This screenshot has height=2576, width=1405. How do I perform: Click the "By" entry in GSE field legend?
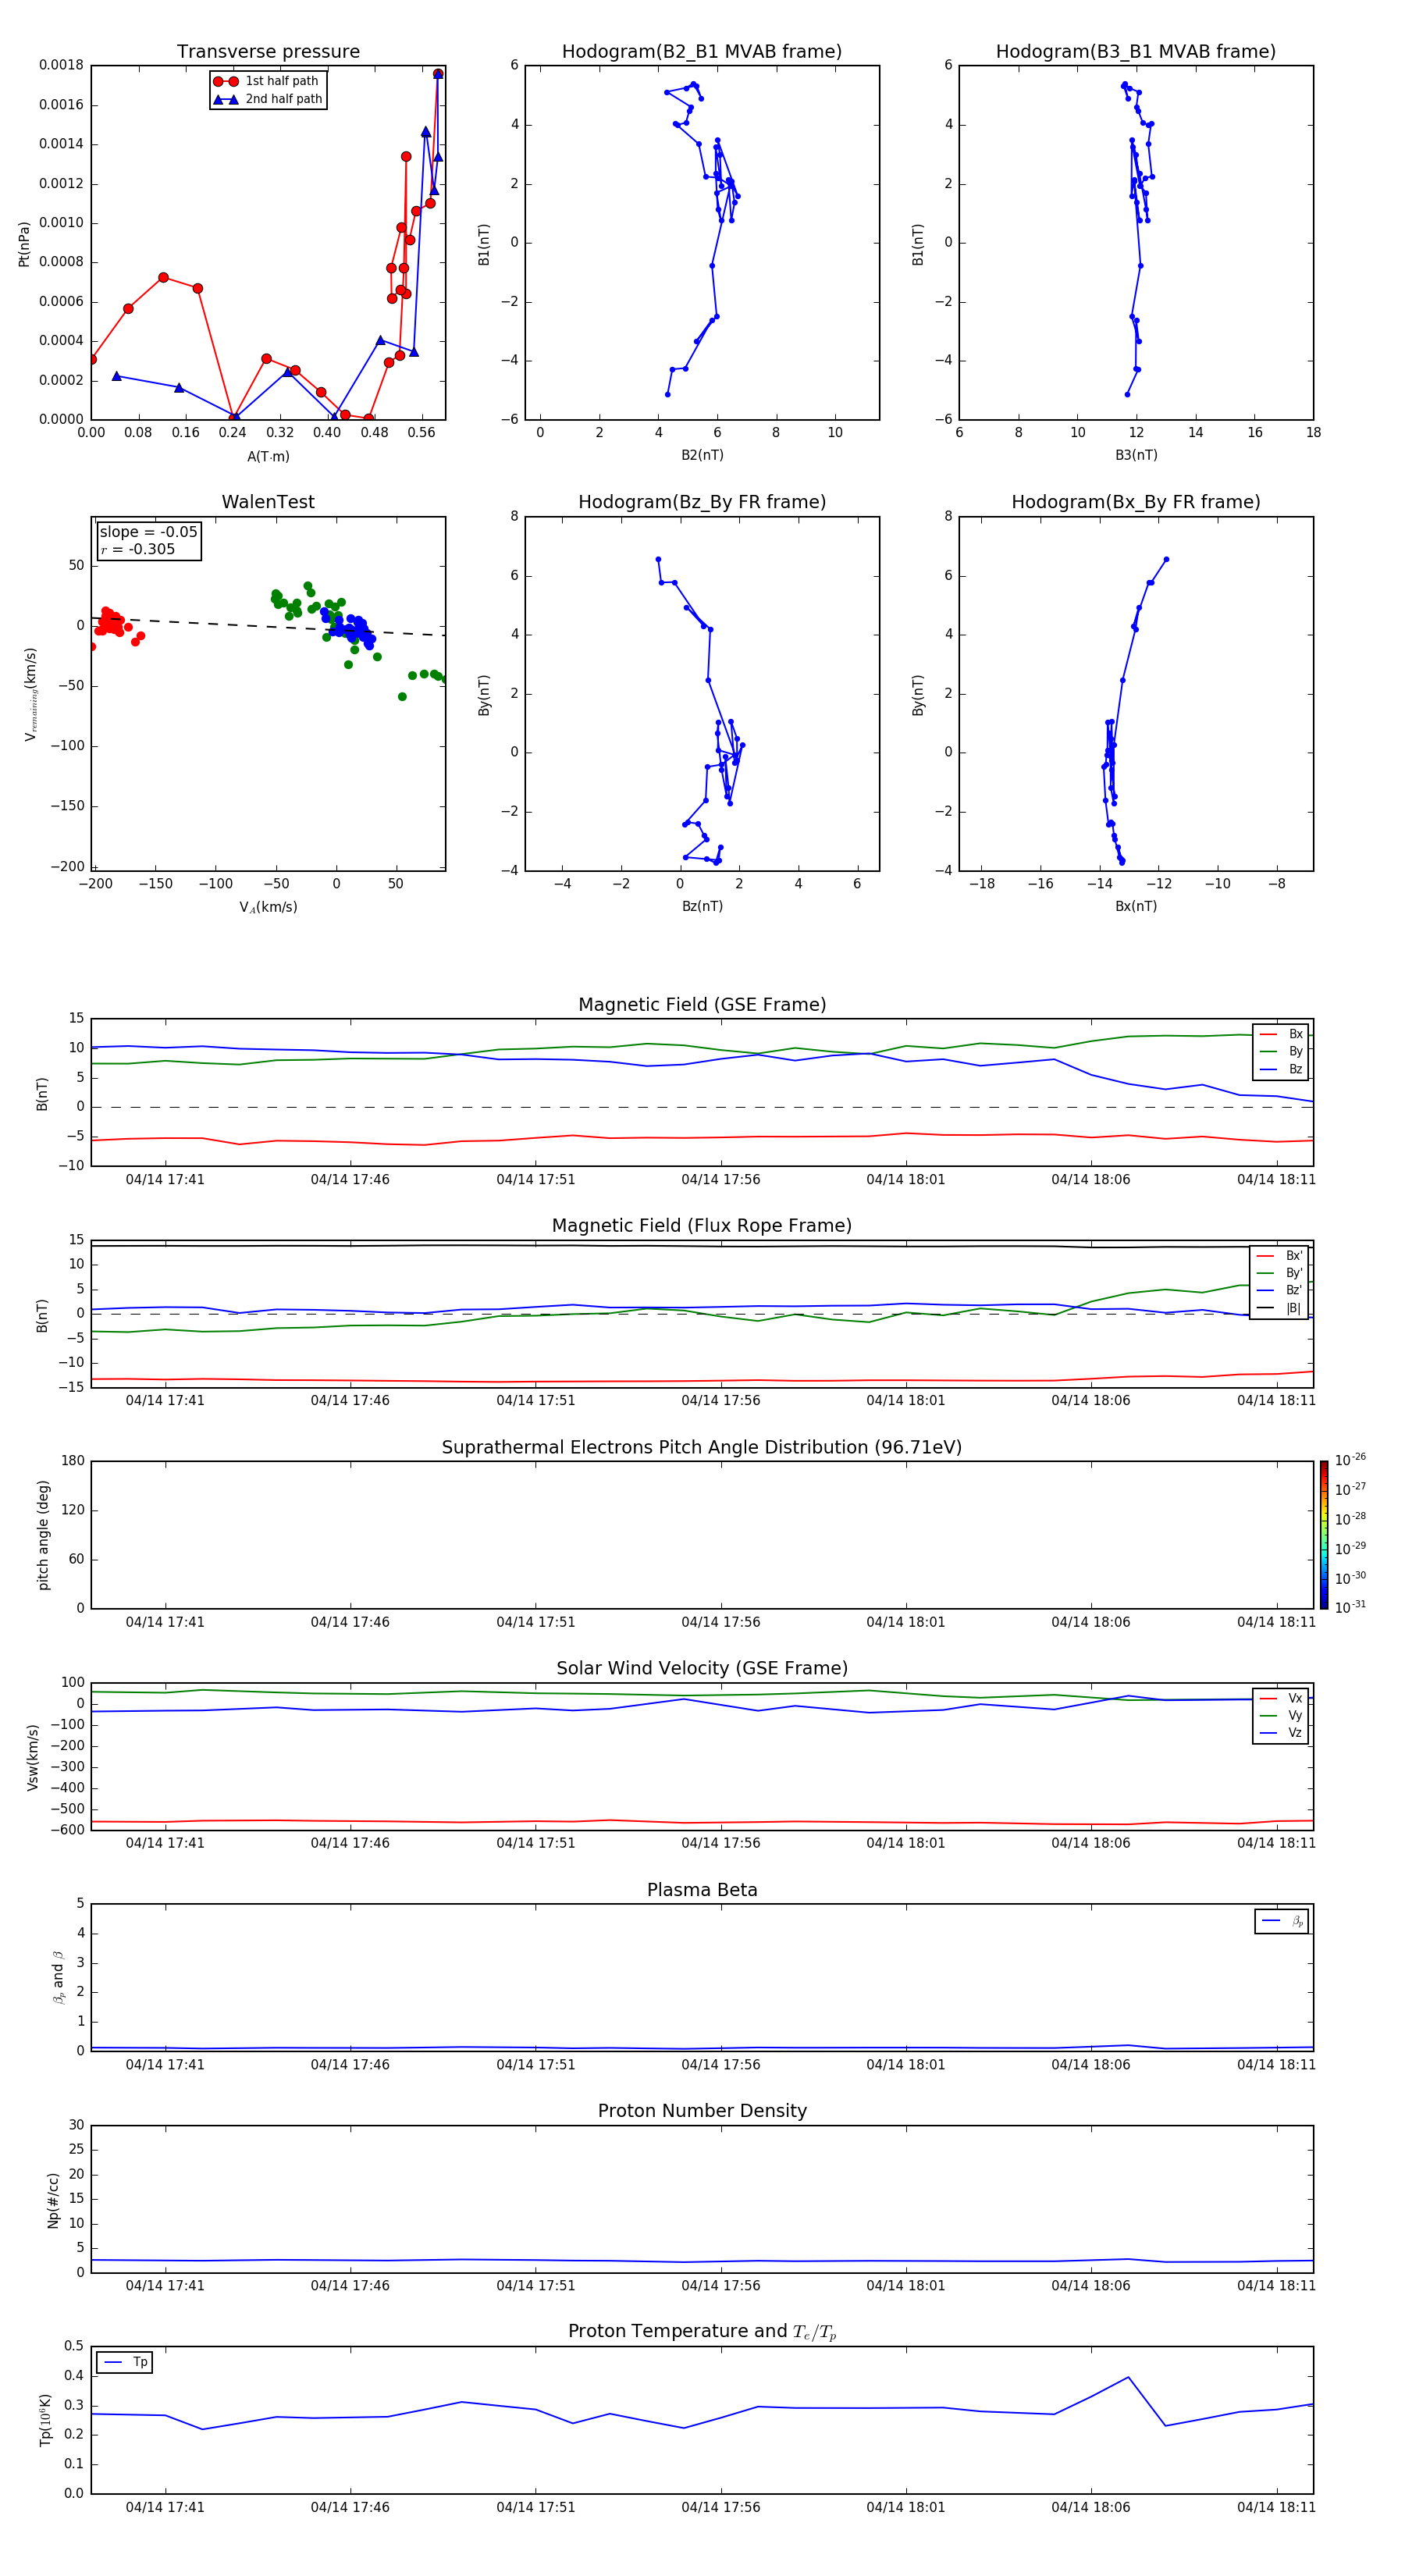1281,1051
